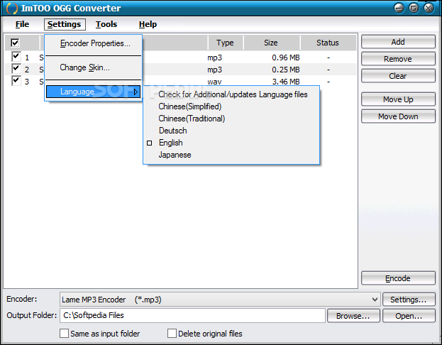Enable Delete original files
The width and height of the screenshot is (442, 345).
172,334
